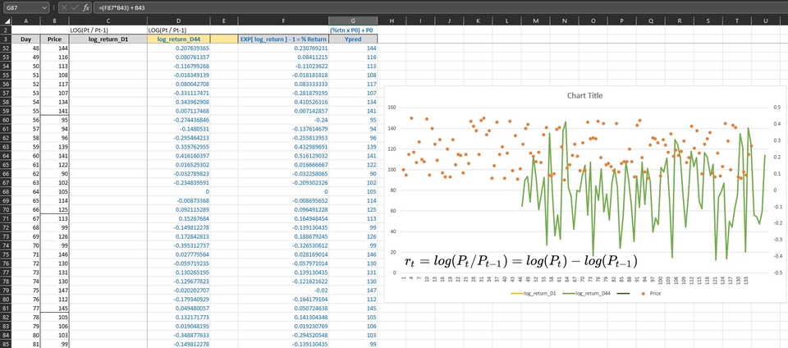Select column E header
788x348 pixels.
(x=223, y=21)
